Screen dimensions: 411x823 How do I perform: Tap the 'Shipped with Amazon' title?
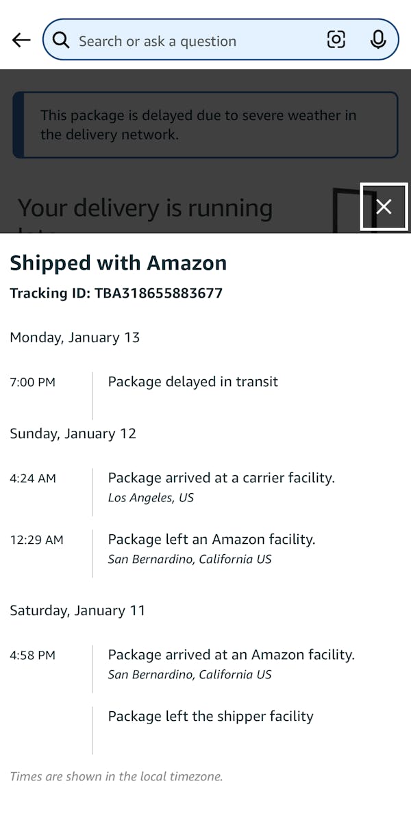click(x=118, y=263)
